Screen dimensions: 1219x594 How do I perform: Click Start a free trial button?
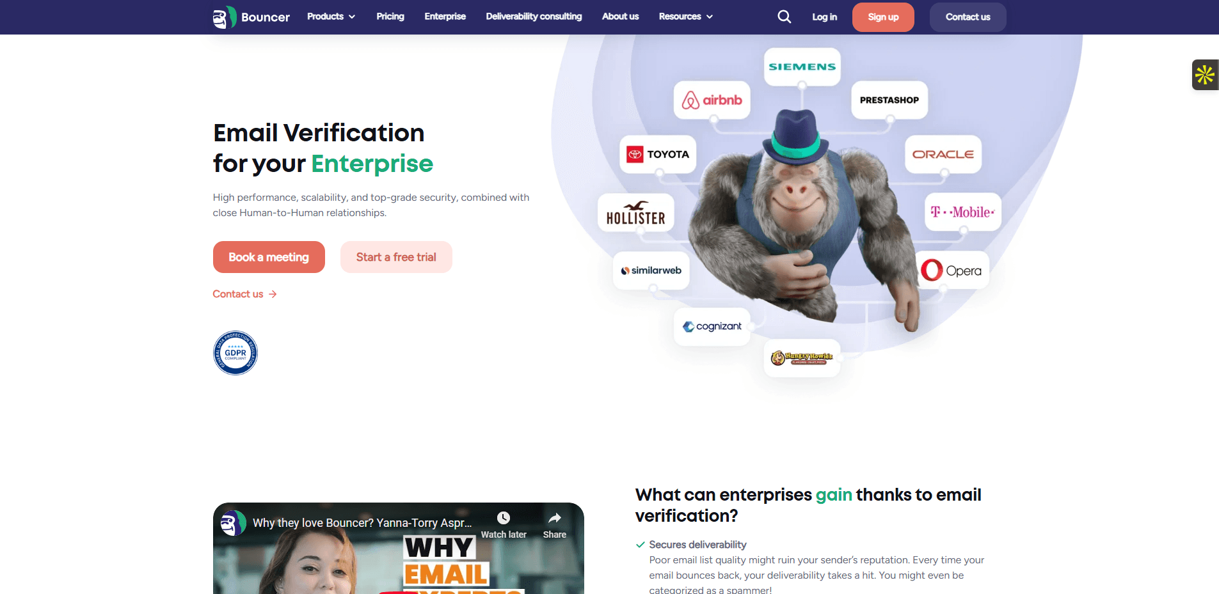(396, 257)
